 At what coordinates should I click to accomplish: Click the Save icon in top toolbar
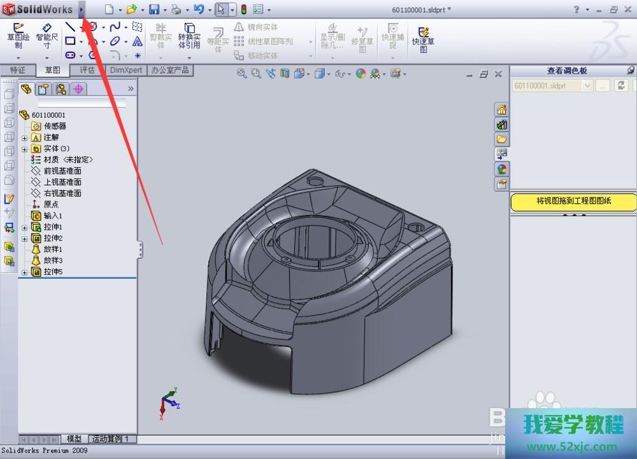(x=154, y=10)
